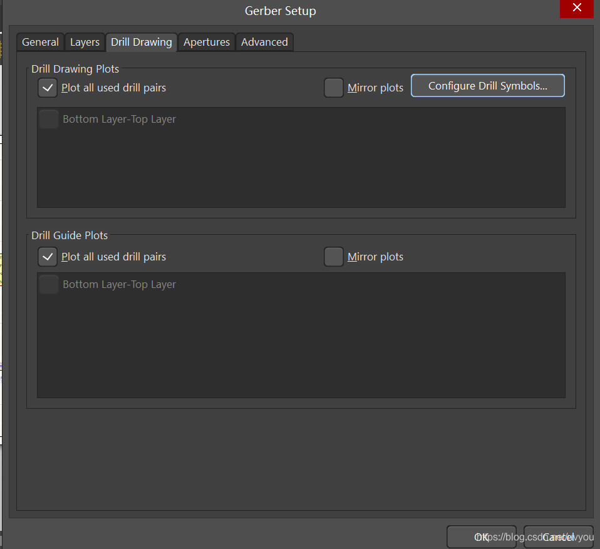Click the Drill Drawing Plots group heading
This screenshot has height=549, width=600.
75,69
